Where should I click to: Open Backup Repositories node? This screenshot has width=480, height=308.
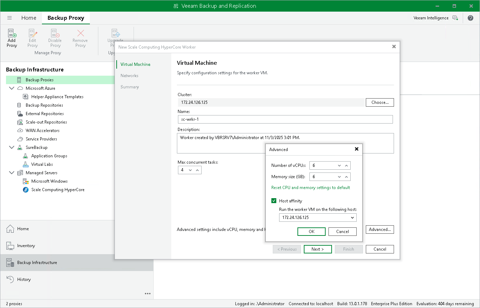(44, 105)
